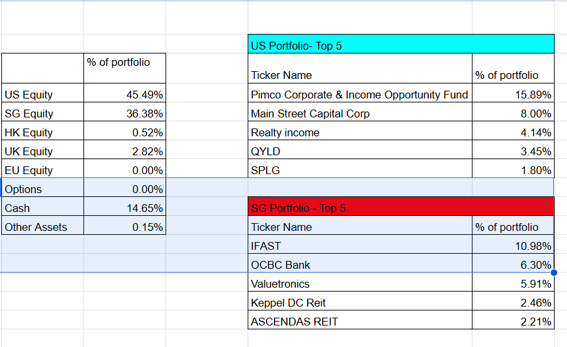Click the HK Equity row label
The image size is (567, 347).
click(x=42, y=132)
